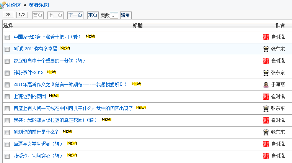This screenshot has width=292, height=163.
Task: Click the panda avatar beside 测试:2011你有多幸福
Action: pyautogui.click(x=266, y=49)
